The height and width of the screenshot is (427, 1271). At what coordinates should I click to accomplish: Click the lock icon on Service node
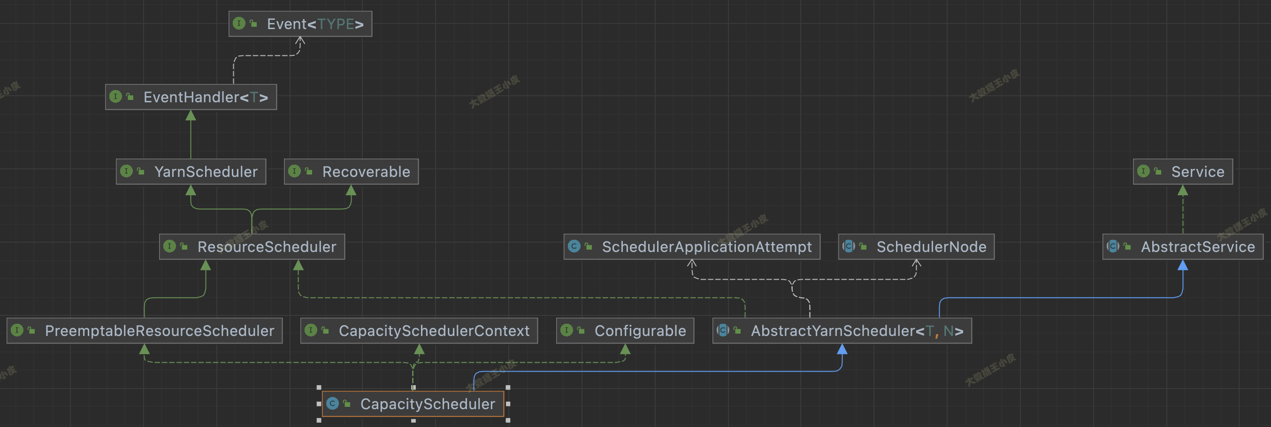pyautogui.click(x=1157, y=171)
